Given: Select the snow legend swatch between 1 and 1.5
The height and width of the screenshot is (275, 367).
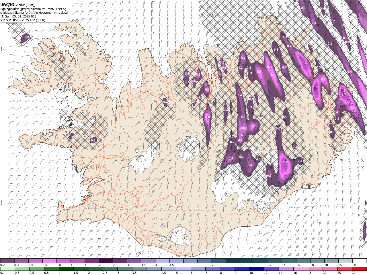Looking at the screenshot, I should point(77,261).
